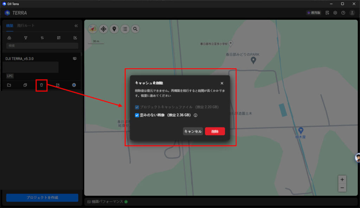This screenshot has height=208, width=360.
Task: Open the help question mark icon
Action: pyautogui.click(x=343, y=13)
